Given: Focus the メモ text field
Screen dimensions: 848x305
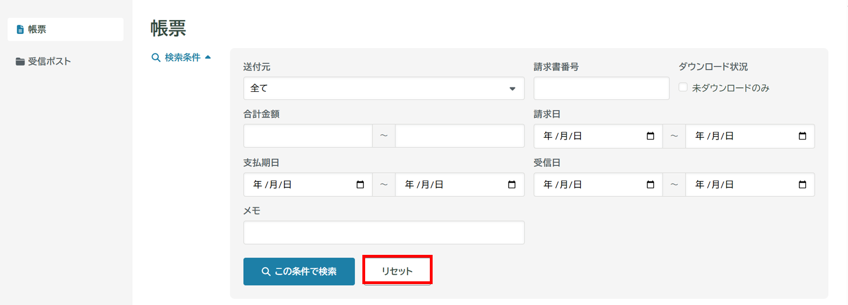Looking at the screenshot, I should click(383, 233).
